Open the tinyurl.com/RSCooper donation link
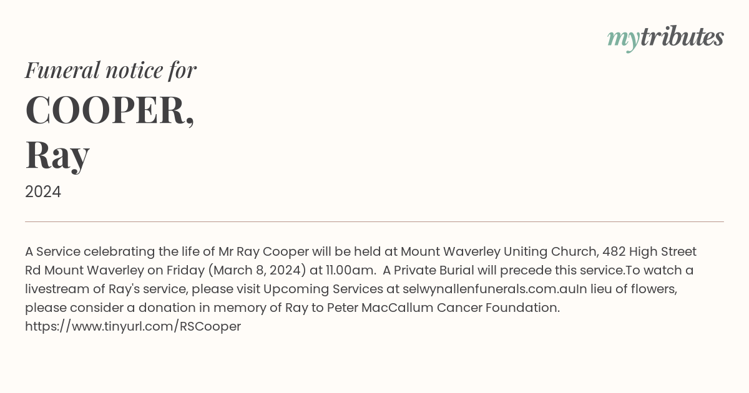The width and height of the screenshot is (749, 393). coord(133,326)
